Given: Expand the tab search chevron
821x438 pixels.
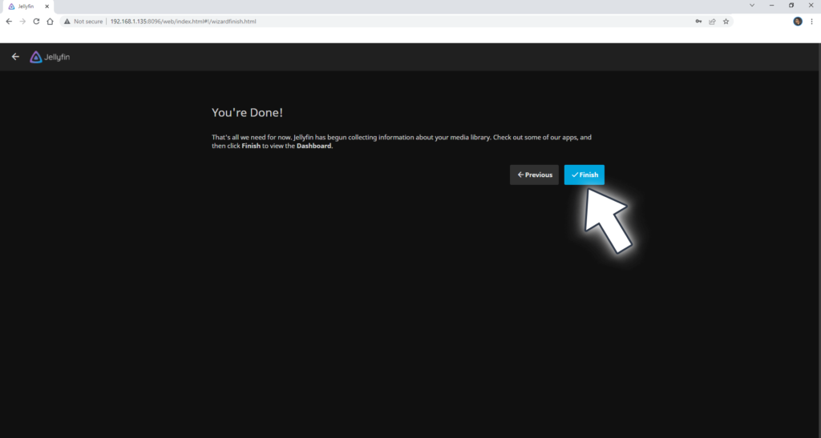Looking at the screenshot, I should click(x=751, y=5).
